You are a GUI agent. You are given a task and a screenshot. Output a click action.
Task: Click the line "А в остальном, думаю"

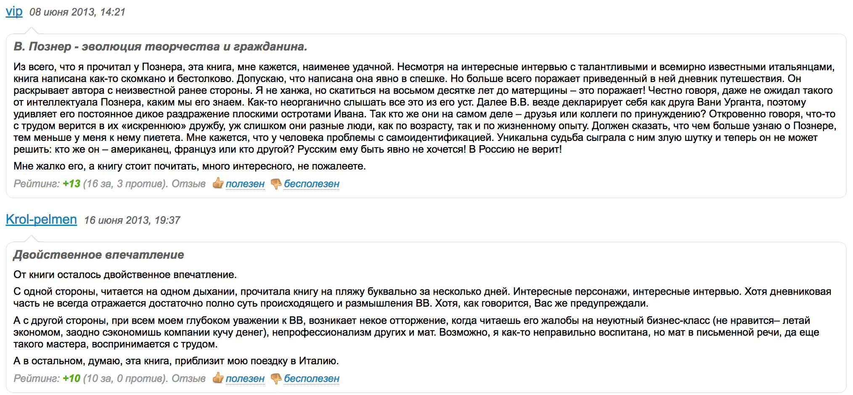click(x=176, y=361)
